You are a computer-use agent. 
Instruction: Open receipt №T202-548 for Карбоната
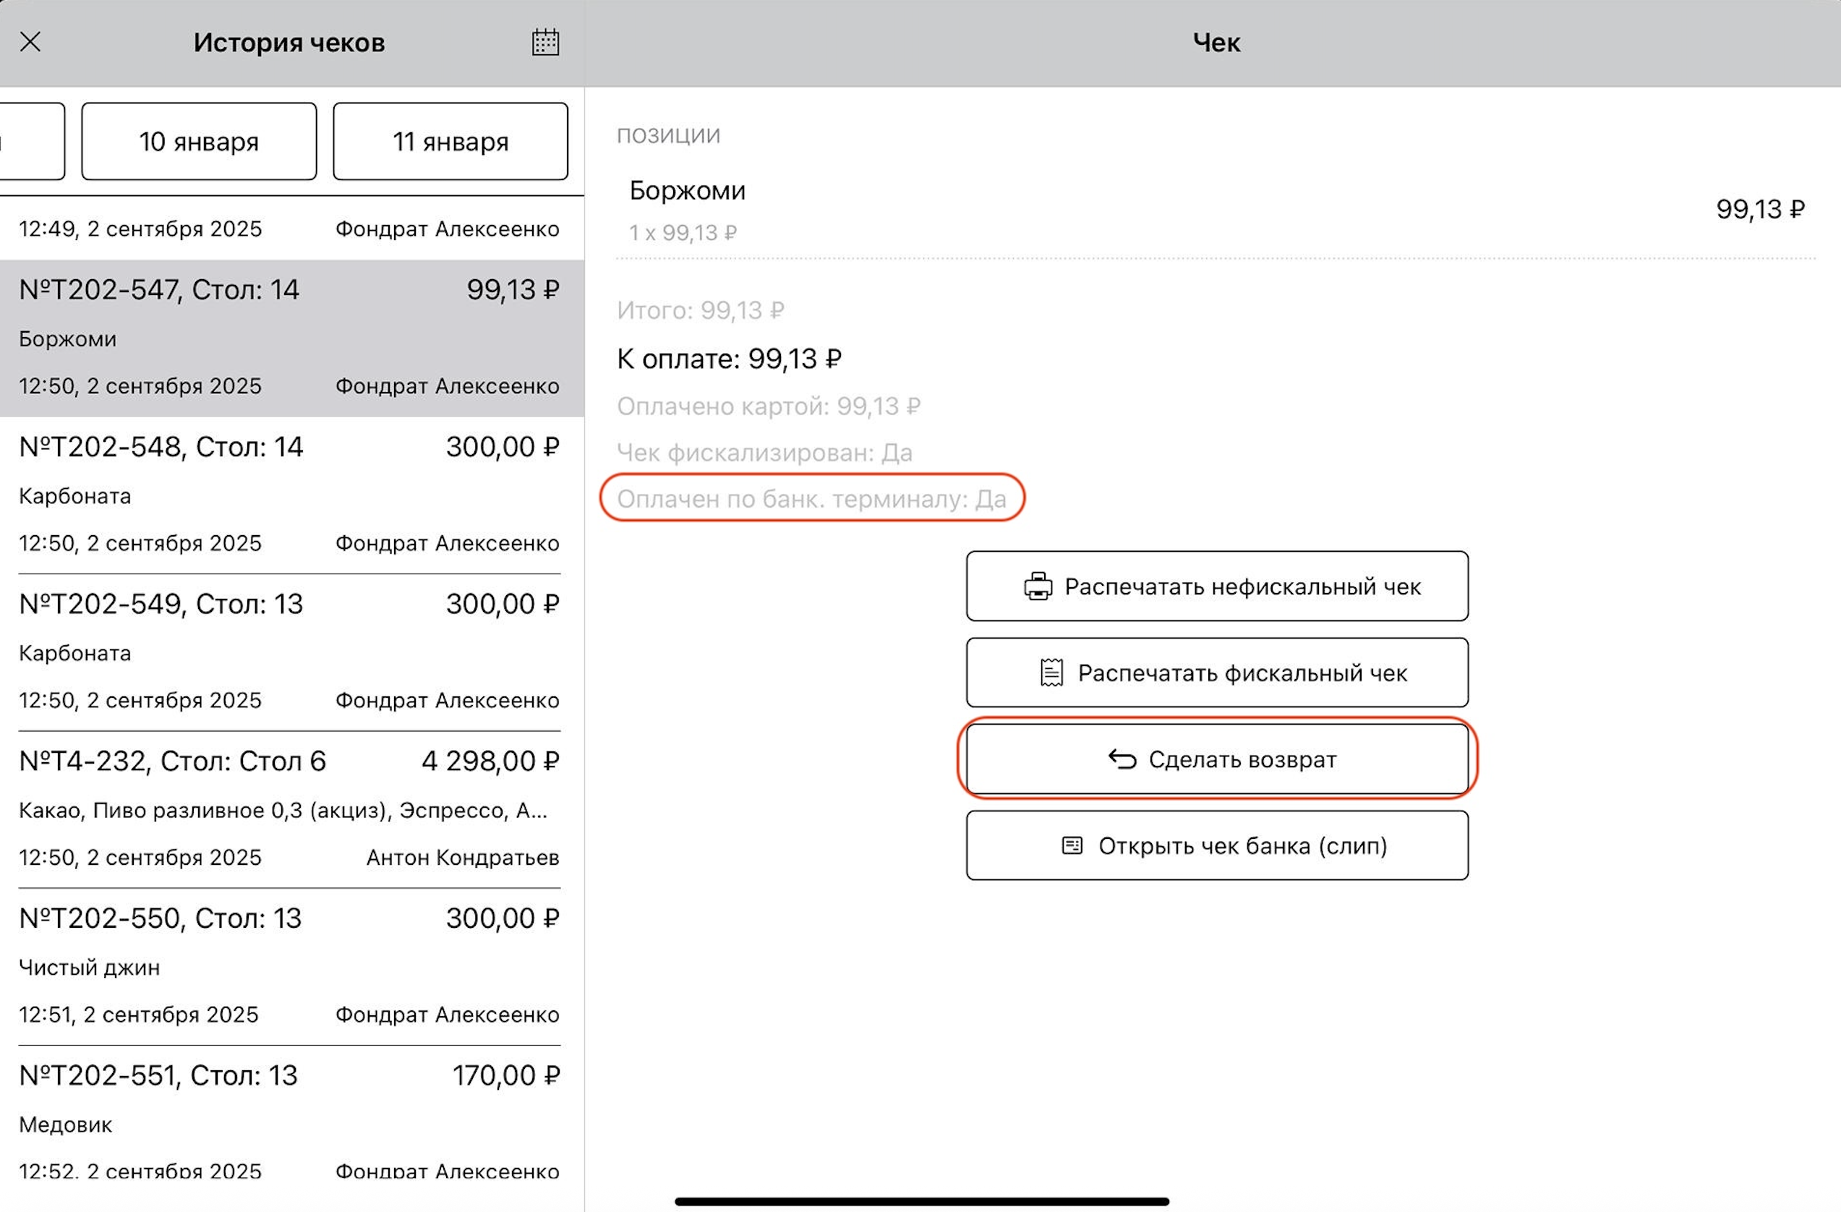coord(289,495)
